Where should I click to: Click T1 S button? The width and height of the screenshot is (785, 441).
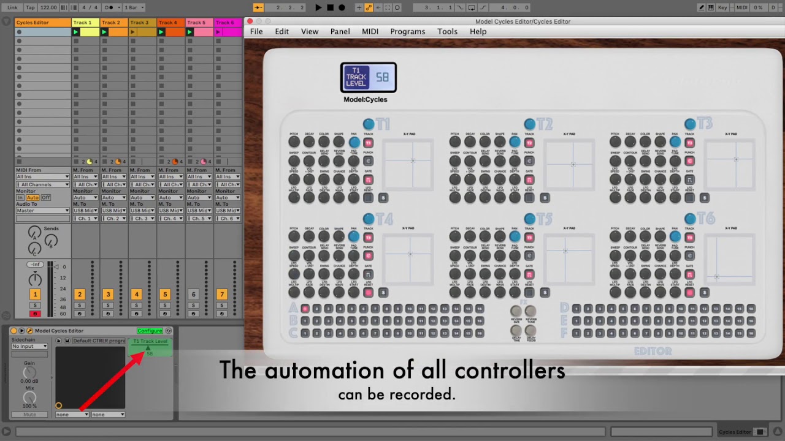click(383, 197)
